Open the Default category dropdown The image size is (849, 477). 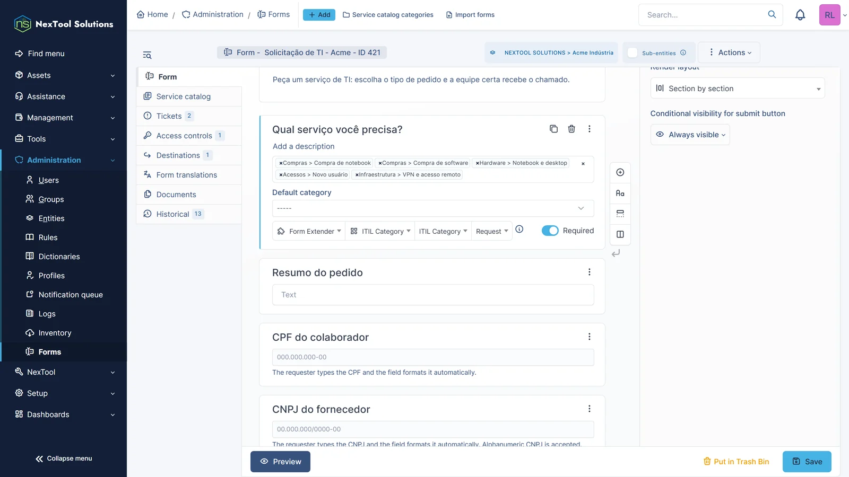click(x=433, y=208)
